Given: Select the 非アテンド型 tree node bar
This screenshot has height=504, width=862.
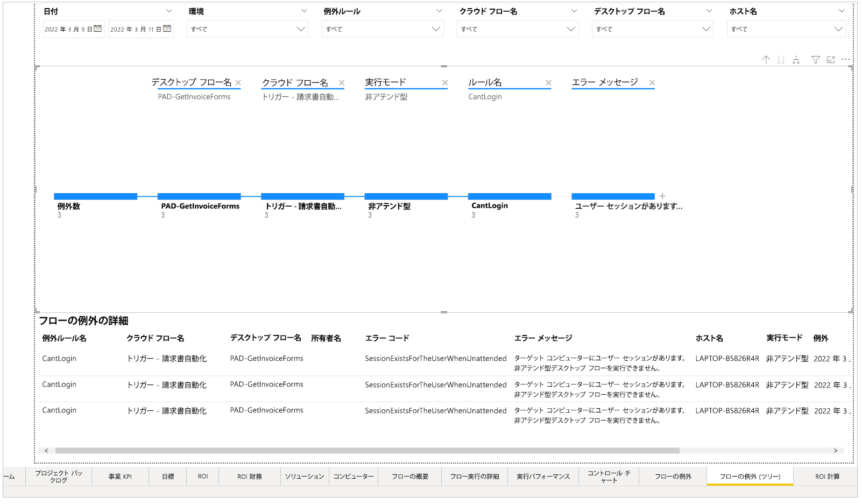Looking at the screenshot, I should (406, 197).
